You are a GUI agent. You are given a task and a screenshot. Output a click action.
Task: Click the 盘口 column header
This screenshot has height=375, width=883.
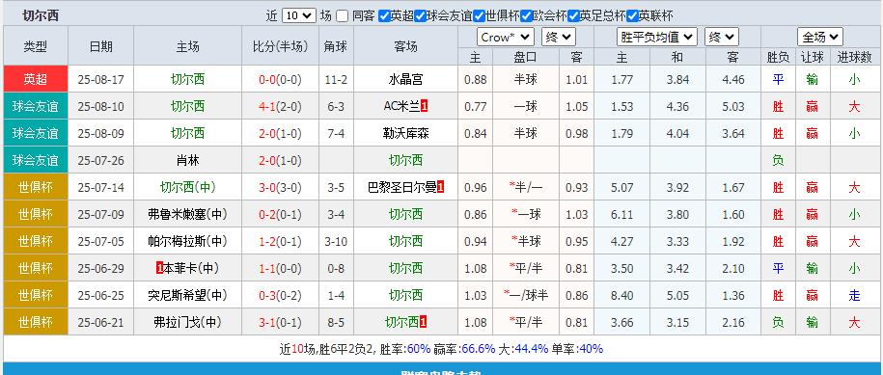tap(526, 57)
